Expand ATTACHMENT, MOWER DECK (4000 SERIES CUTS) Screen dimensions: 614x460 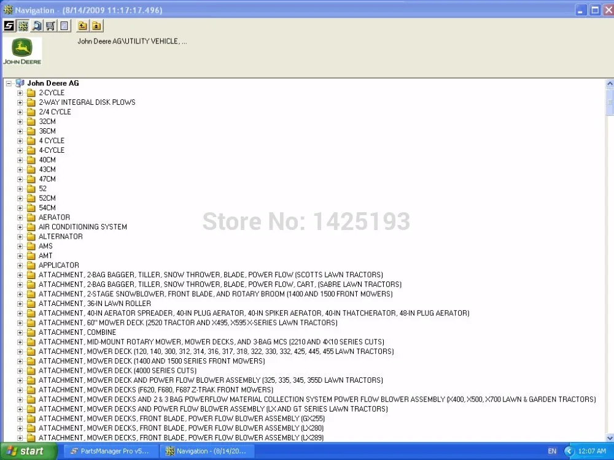[20, 371]
